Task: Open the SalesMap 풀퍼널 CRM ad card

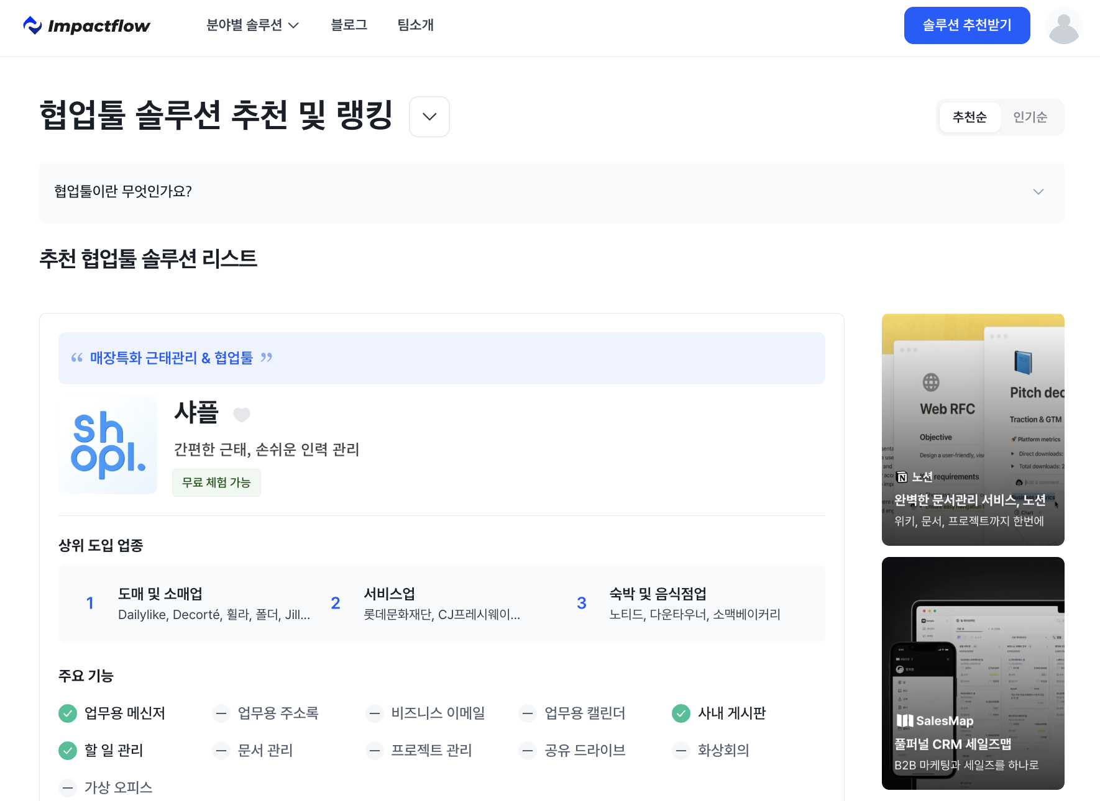Action: 973,674
